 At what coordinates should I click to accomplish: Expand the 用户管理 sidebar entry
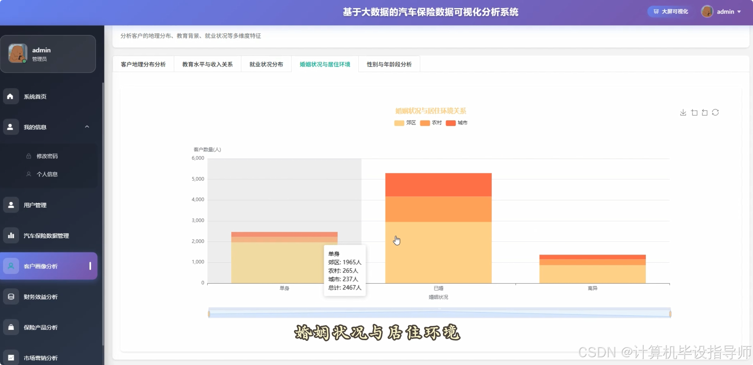click(x=35, y=205)
